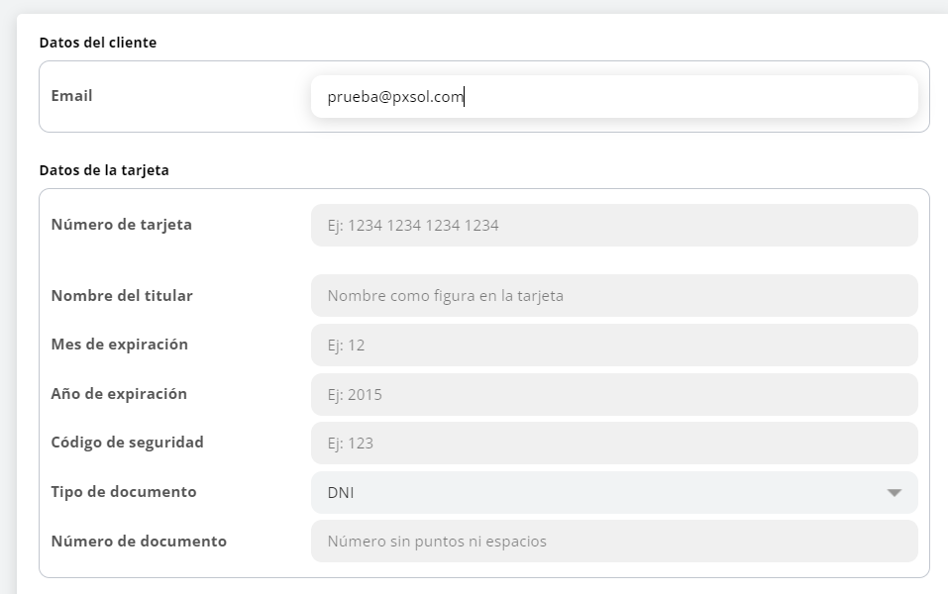Click the Mes de expiración input

click(x=613, y=346)
